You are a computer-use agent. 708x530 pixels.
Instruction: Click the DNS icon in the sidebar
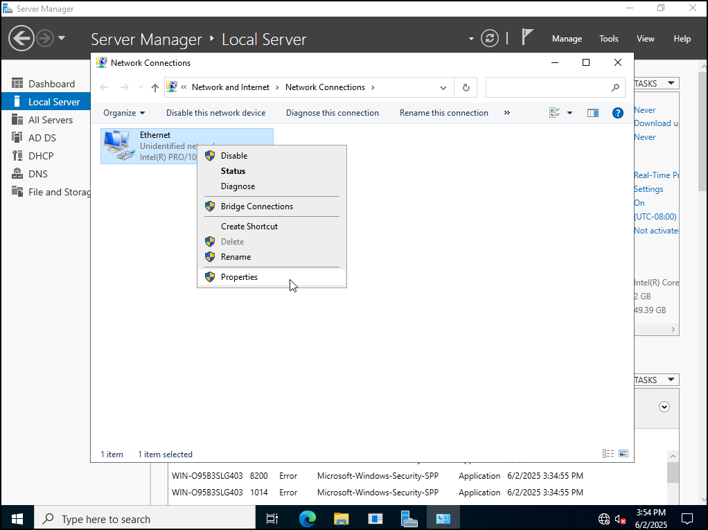tap(17, 174)
